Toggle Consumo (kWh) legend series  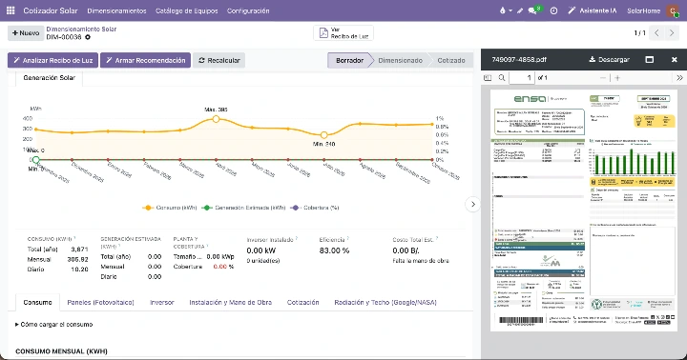coord(170,208)
